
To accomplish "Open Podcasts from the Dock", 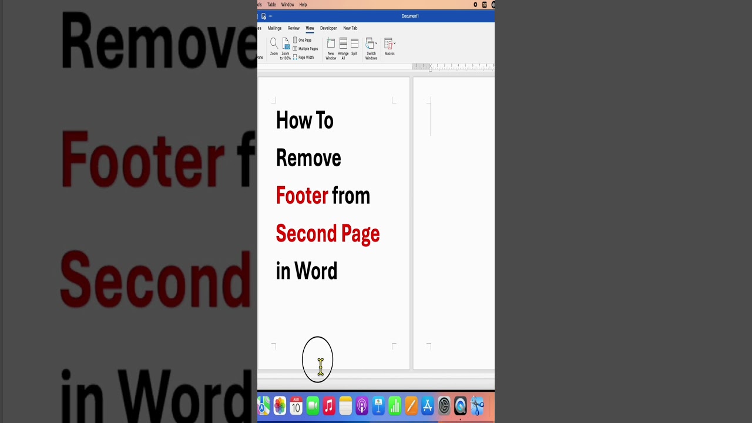I will tap(362, 405).
